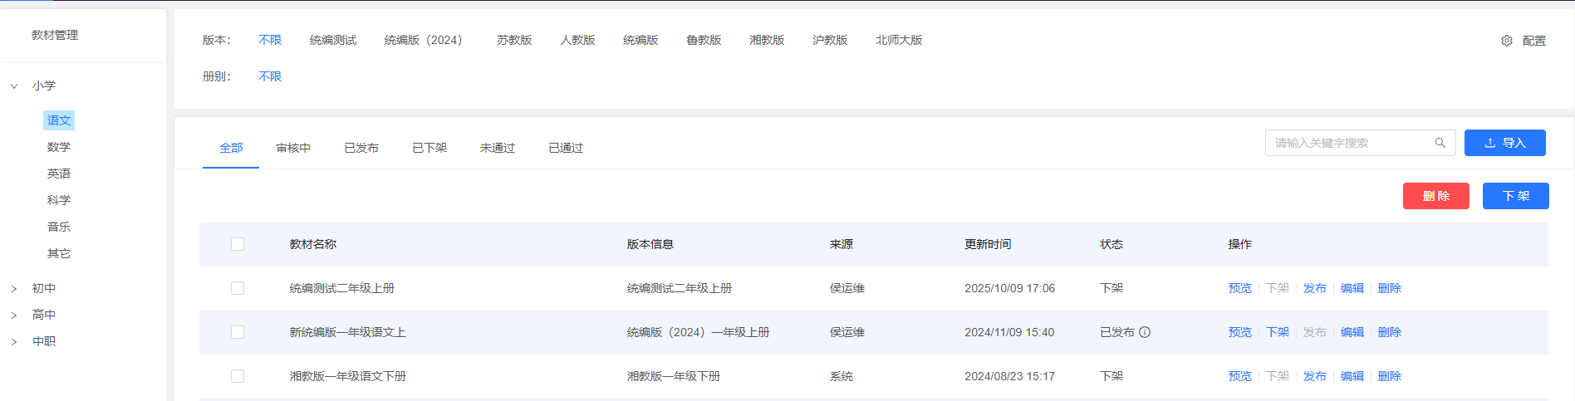The width and height of the screenshot is (1575, 401).
Task: Focus the keyword search input field
Action: tap(1350, 143)
